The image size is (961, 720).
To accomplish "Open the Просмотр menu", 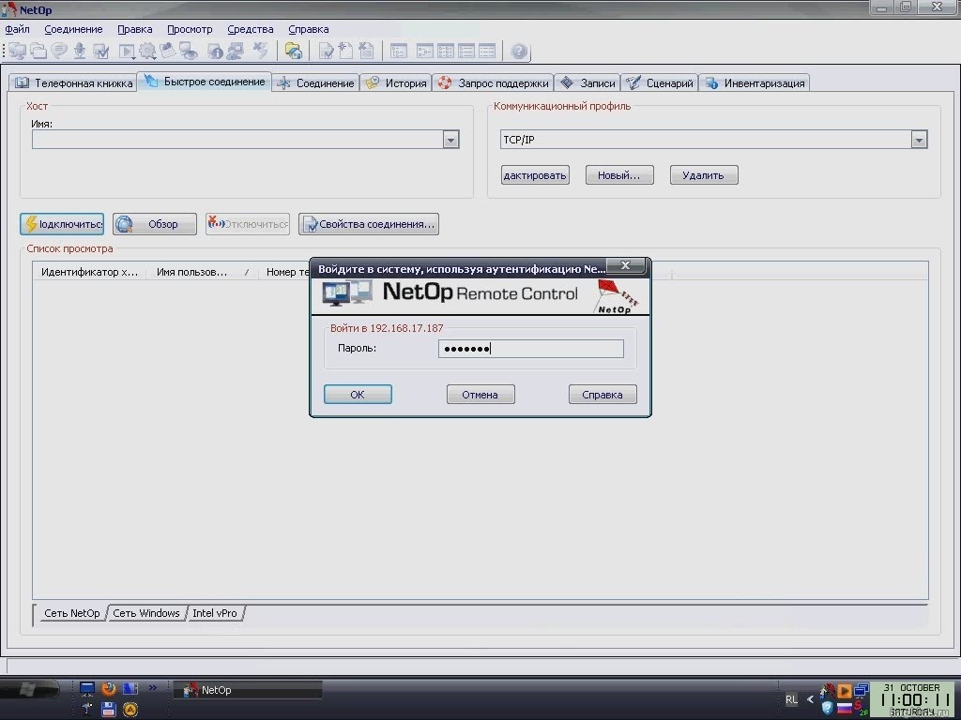I will 190,29.
